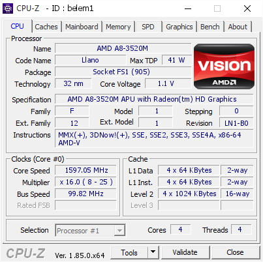
Task: Click the Level 2 16-way associativity value
Action: tap(237, 194)
